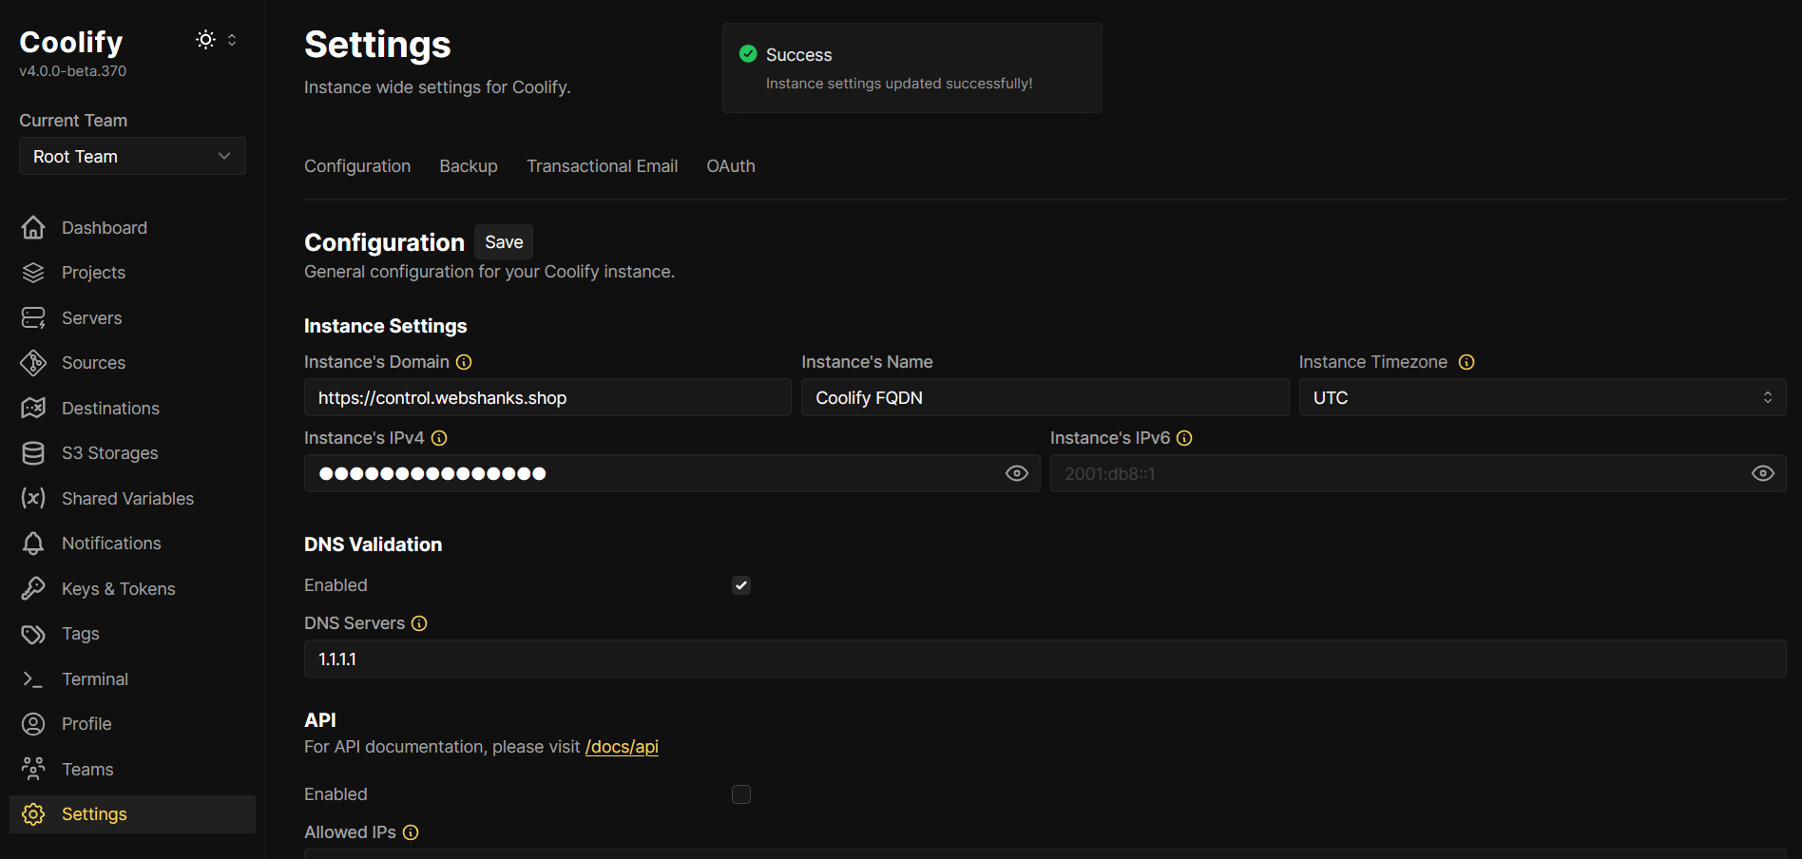Image resolution: width=1802 pixels, height=859 pixels.
Task: Open Projects from the sidebar
Action: (132, 273)
